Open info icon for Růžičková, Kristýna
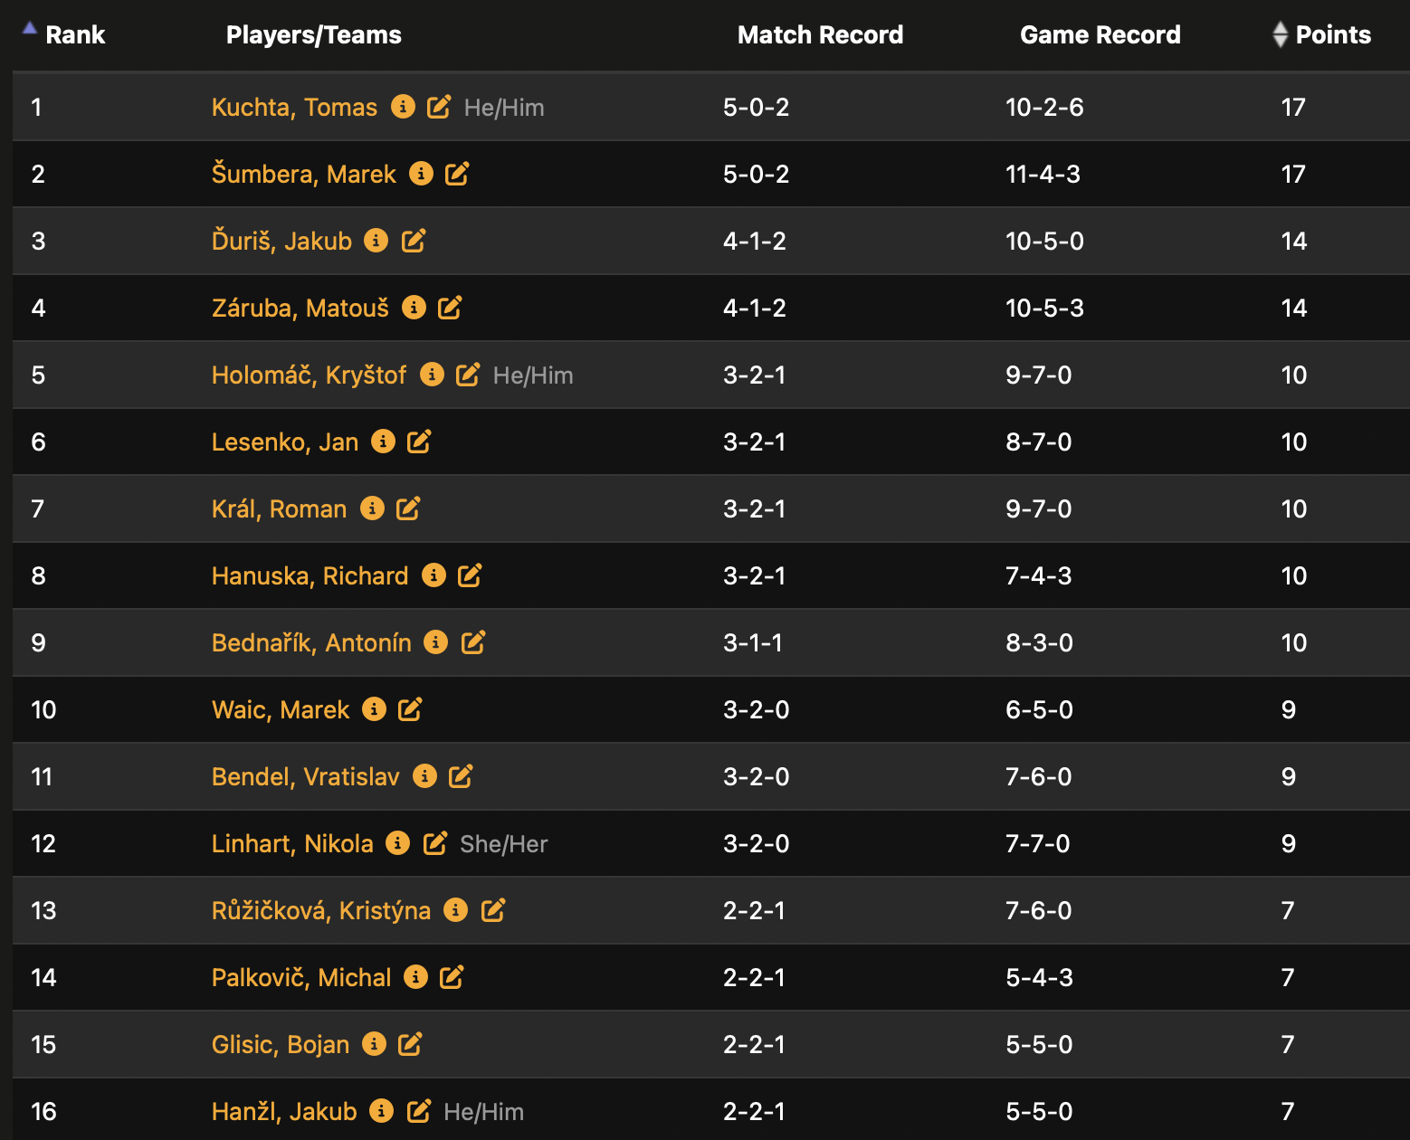 [x=455, y=910]
